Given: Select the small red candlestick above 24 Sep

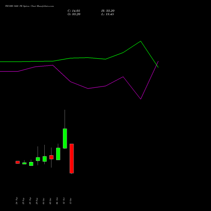Looking at the screenshot, I should (18, 162).
